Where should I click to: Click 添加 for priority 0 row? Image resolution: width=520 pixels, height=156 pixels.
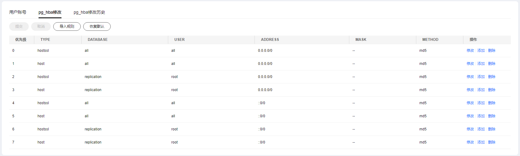point(481,51)
